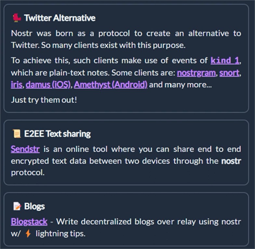Go to the Sendstr link

[25, 149]
